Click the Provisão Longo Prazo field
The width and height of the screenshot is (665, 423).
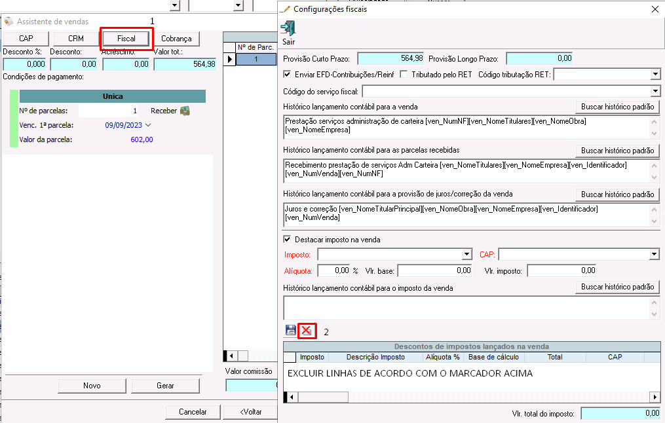539,58
